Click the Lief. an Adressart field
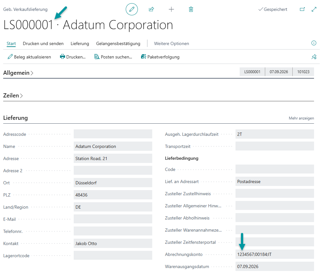 coord(275,181)
